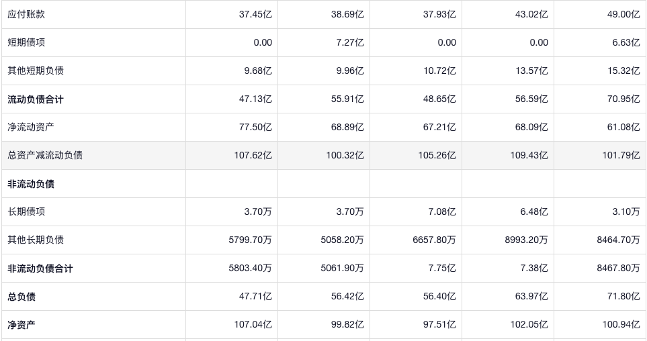The image size is (647, 341).
Task: Click the 其他长期负债 row label
Action: click(36, 240)
